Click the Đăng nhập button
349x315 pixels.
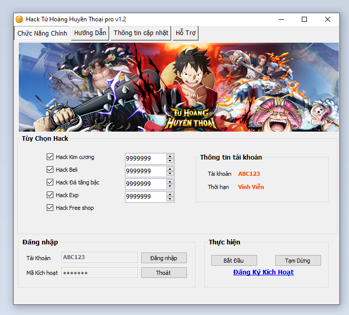(164, 258)
